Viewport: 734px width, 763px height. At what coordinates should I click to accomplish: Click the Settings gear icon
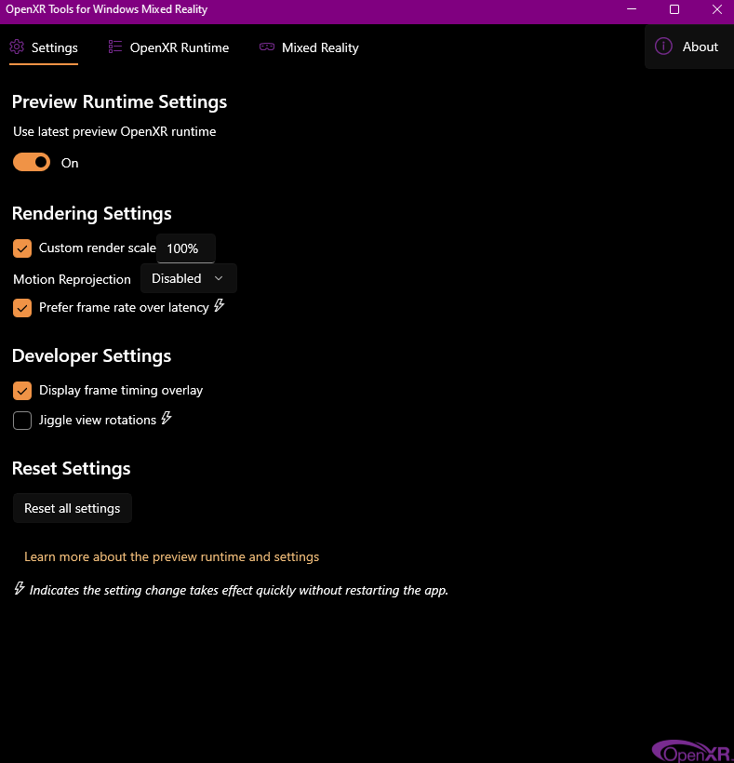point(17,47)
